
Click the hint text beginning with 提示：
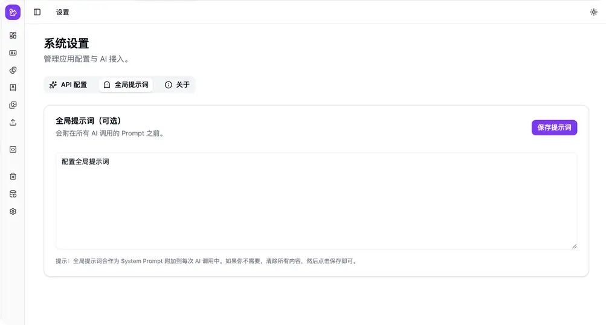(x=207, y=261)
